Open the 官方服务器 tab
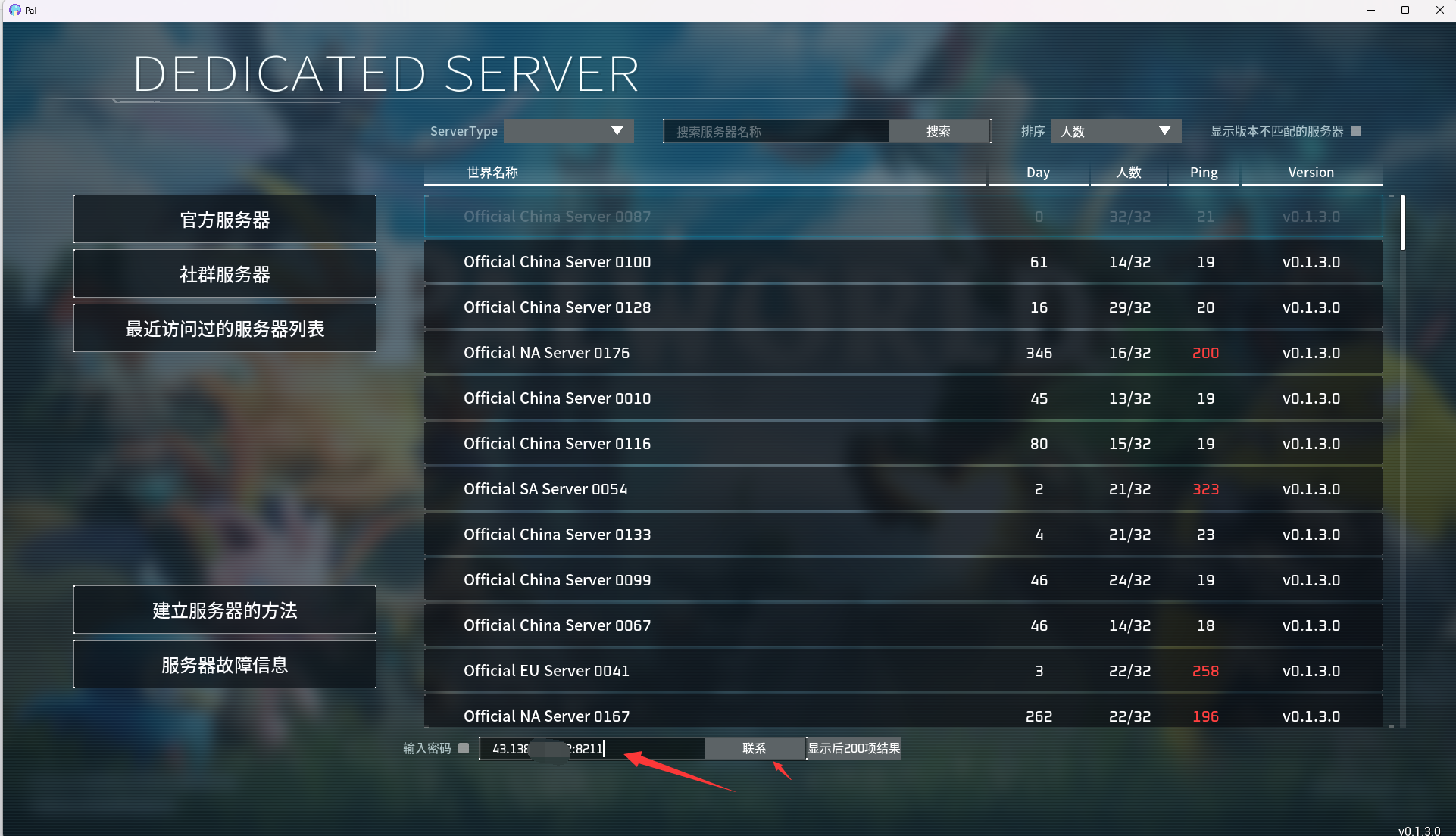 coord(225,219)
